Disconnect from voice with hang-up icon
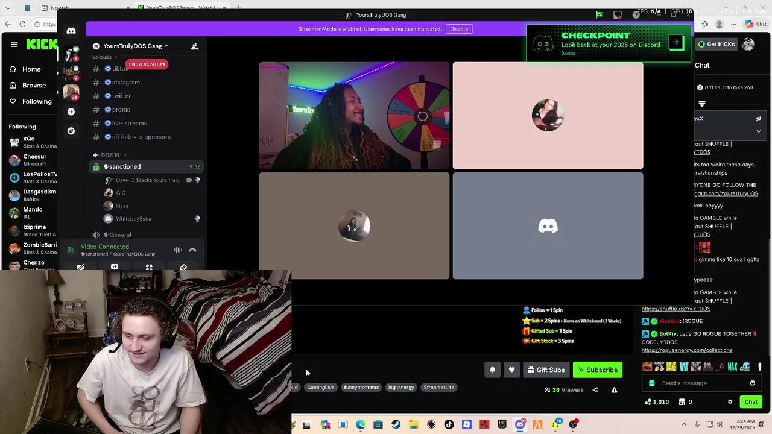 (x=192, y=250)
